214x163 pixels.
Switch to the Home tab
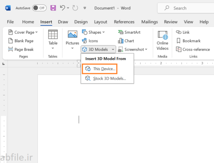point(28,22)
